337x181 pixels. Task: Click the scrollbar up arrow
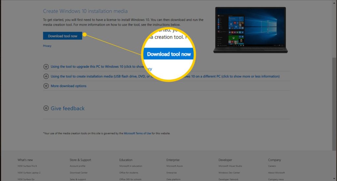(x=334, y=2)
